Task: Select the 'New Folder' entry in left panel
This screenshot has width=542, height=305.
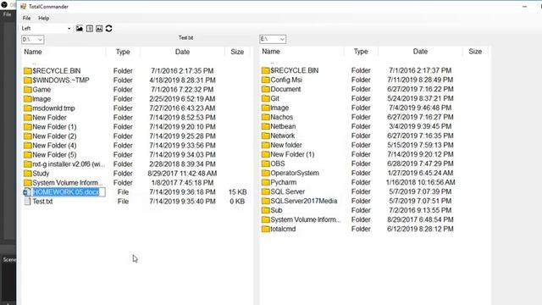Action: [45, 118]
